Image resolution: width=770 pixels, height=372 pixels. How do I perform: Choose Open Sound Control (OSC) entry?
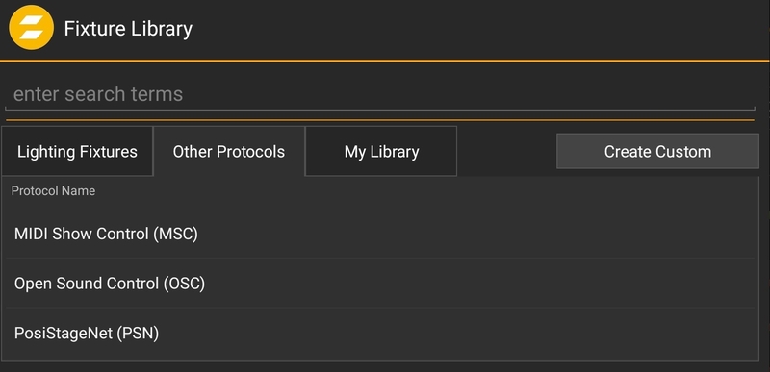(380, 284)
